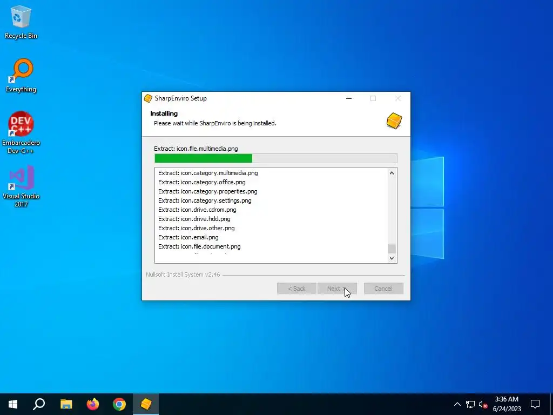Launch Google Chrome from the taskbar
Screen dimensions: 553x415
(x=119, y=404)
